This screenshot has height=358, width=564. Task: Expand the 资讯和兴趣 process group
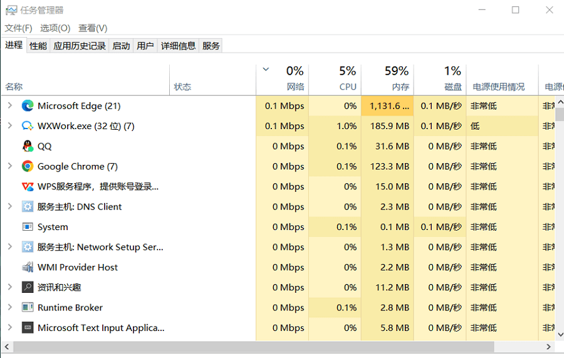coord(10,287)
